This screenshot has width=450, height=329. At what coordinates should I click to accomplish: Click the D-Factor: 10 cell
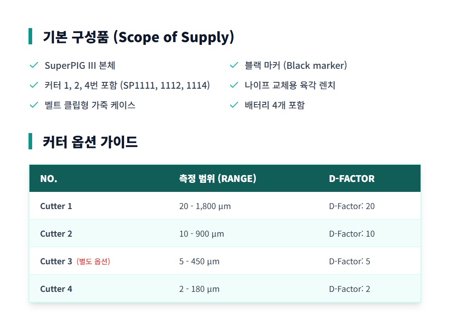point(352,234)
